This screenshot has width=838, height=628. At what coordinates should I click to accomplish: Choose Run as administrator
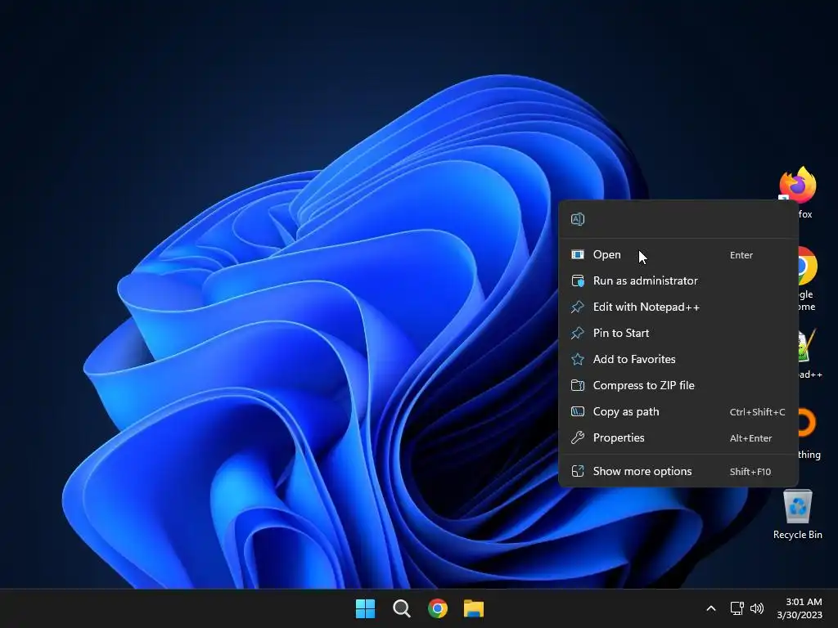[x=678, y=281]
